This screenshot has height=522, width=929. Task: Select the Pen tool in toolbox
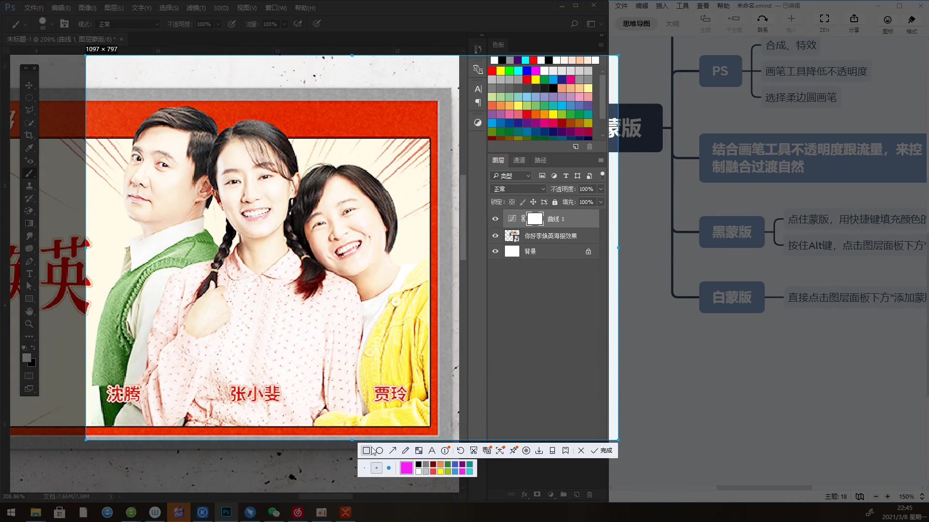[x=29, y=261]
